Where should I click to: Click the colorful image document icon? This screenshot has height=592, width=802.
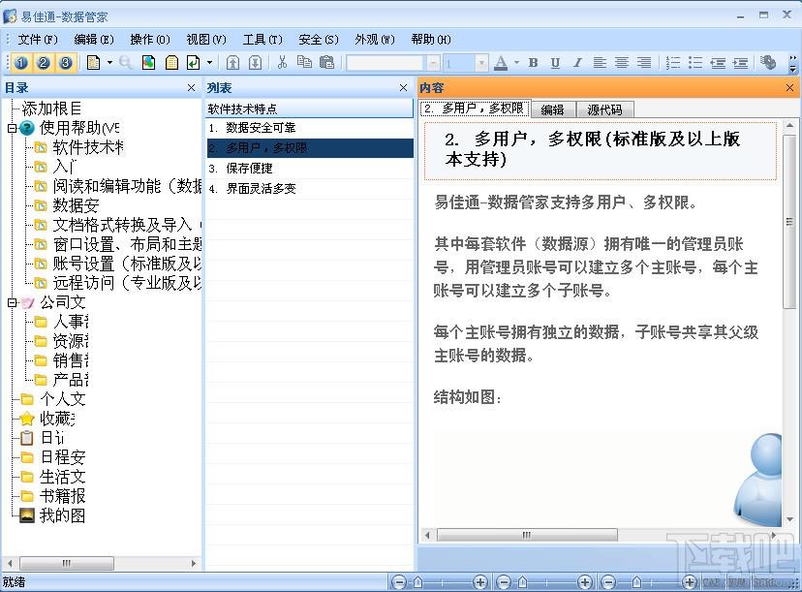point(148,63)
